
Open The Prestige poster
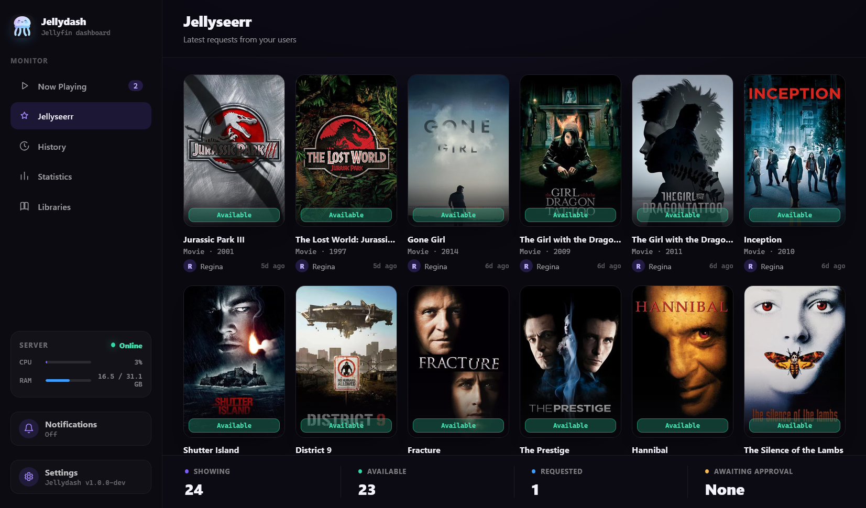click(x=571, y=361)
